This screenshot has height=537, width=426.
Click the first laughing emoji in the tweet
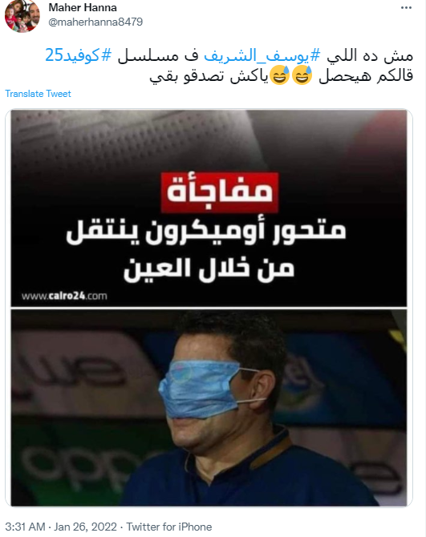coord(302,75)
